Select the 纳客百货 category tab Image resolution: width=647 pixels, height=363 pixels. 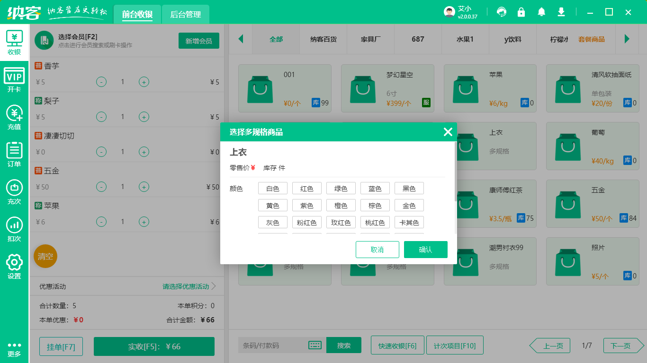pyautogui.click(x=323, y=39)
